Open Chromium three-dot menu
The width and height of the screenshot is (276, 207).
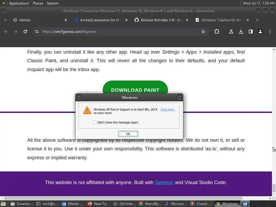point(270,32)
